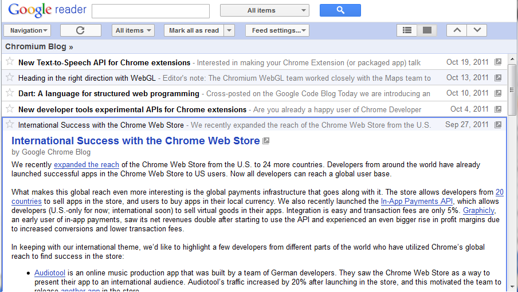
Task: Star the Dart language post
Action: pos(10,93)
